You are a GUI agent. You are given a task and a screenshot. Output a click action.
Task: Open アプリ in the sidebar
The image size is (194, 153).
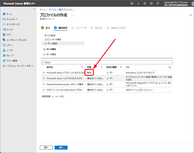point(7,35)
